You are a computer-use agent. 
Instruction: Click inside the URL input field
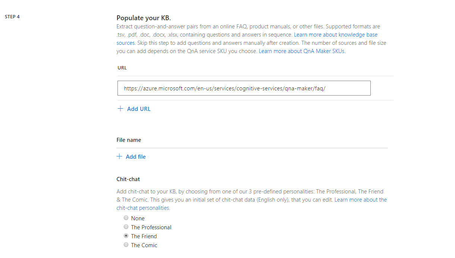[244, 88]
